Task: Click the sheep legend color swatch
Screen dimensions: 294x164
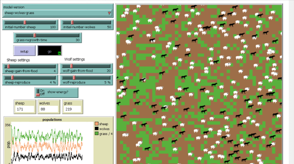Action: [x=97, y=124]
